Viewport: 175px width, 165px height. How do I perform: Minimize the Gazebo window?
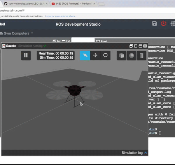point(136,46)
